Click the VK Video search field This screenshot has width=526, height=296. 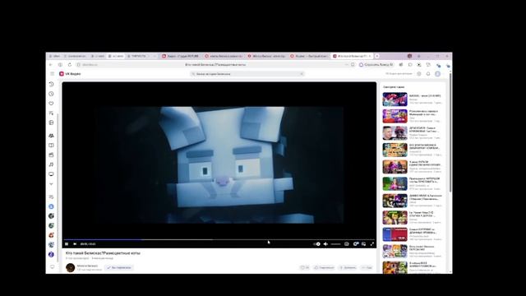coord(247,74)
